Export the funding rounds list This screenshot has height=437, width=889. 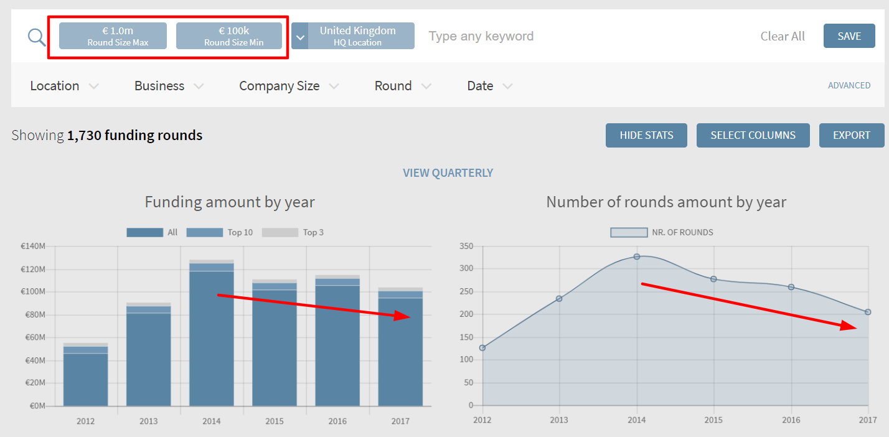pyautogui.click(x=851, y=135)
